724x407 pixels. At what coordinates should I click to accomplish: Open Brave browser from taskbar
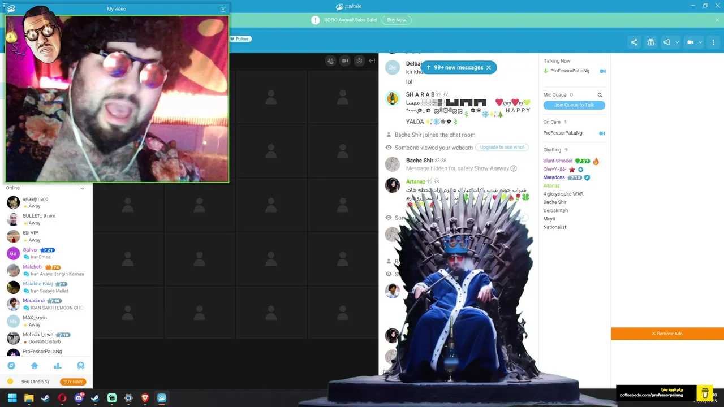145,398
